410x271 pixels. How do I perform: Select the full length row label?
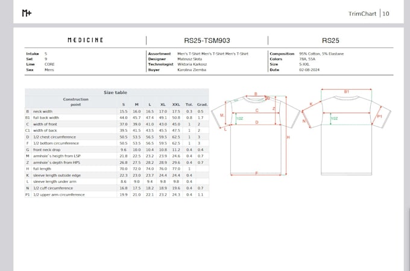coord(42,169)
